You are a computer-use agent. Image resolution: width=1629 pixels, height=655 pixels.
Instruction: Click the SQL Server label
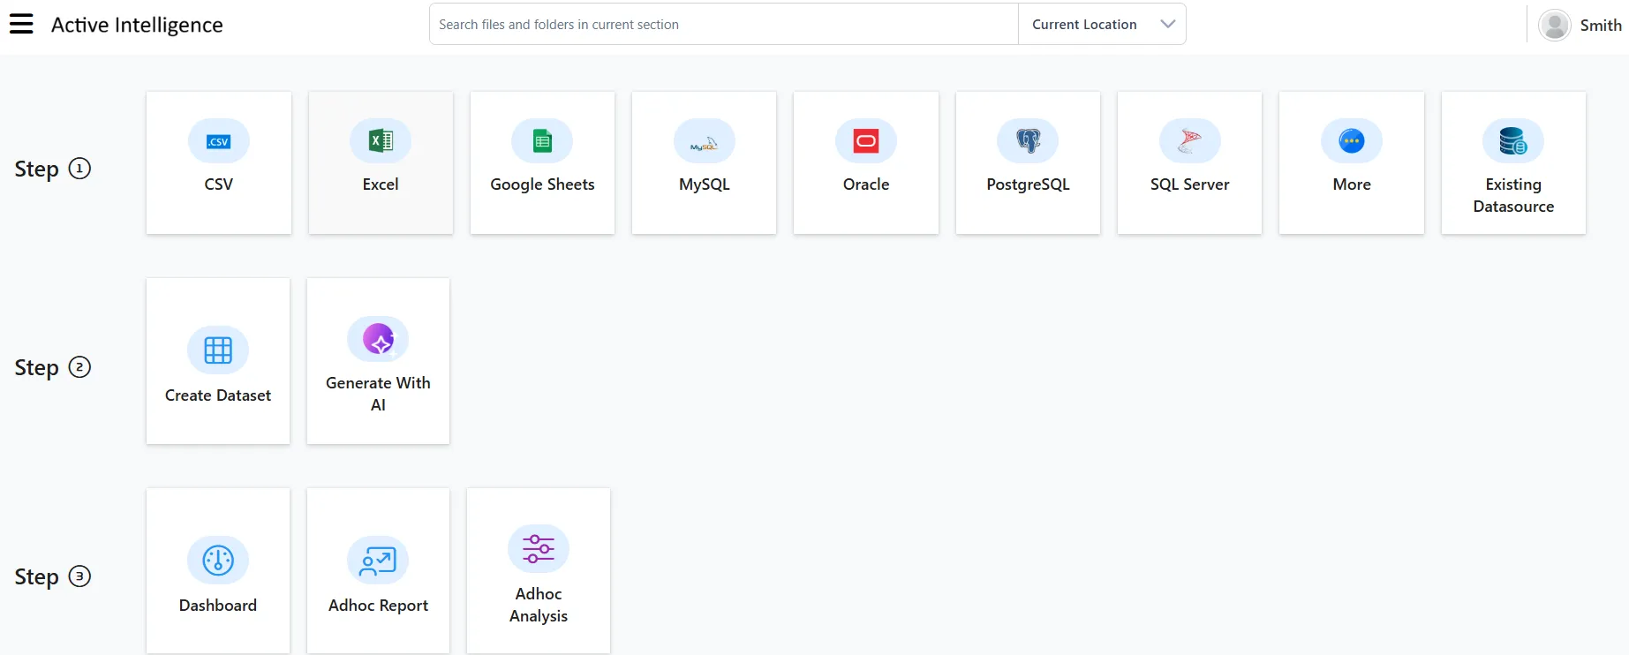tap(1190, 184)
